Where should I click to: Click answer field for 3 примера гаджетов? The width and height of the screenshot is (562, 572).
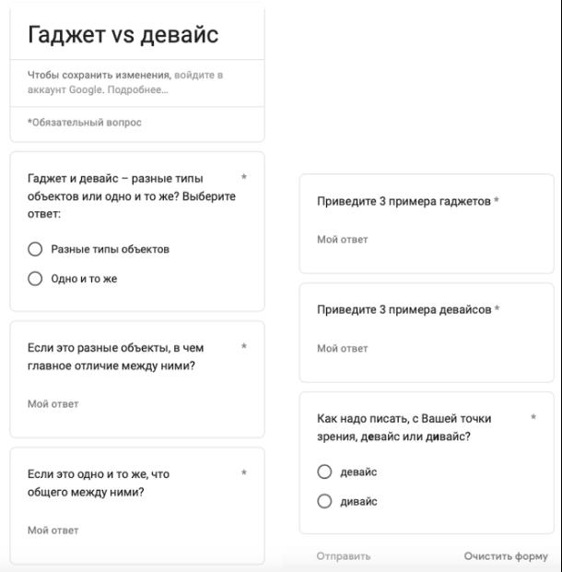pos(427,239)
